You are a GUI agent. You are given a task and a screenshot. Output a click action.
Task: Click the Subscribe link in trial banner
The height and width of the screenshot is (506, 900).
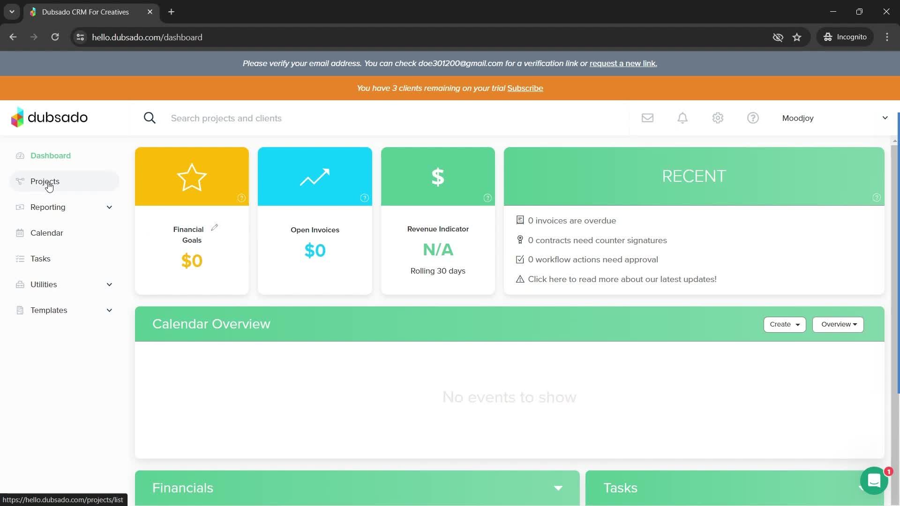click(525, 88)
